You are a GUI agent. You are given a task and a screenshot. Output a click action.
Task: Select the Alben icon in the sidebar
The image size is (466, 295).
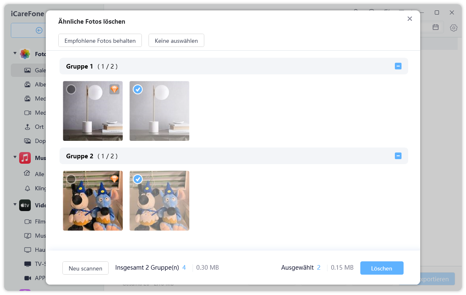click(x=27, y=85)
